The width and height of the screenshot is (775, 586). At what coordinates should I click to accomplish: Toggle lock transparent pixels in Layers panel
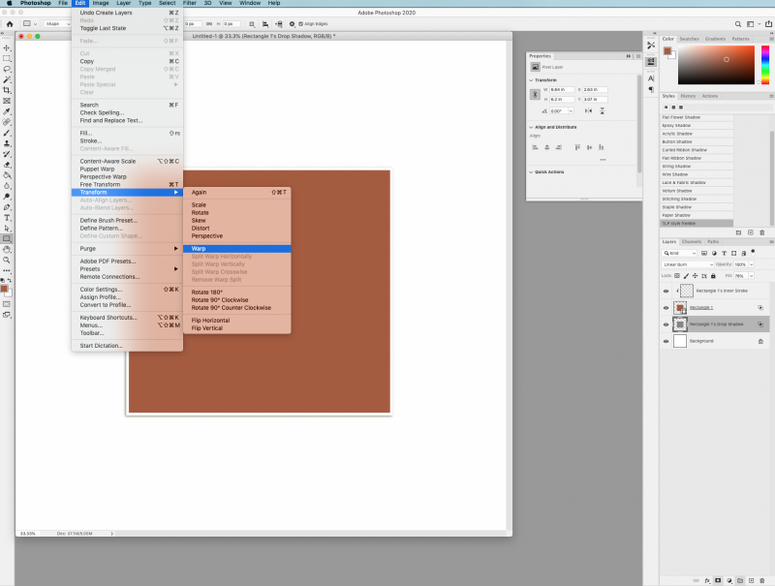tap(677, 276)
